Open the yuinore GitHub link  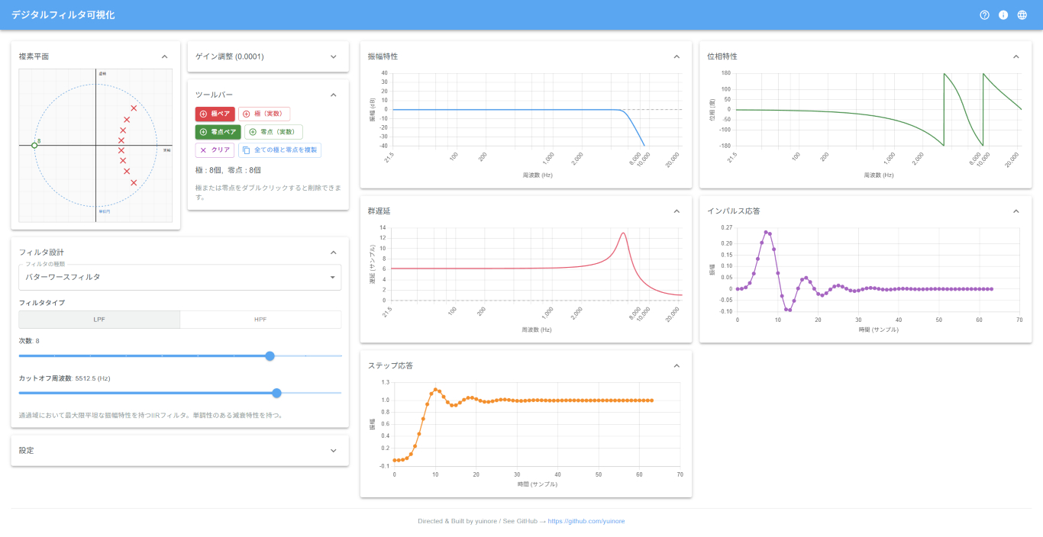click(586, 521)
